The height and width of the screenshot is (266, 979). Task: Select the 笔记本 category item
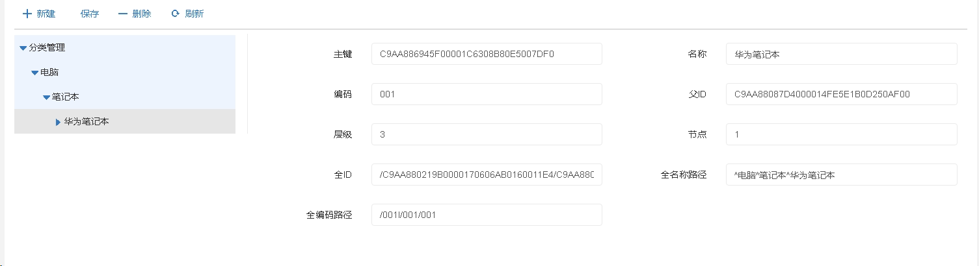(66, 97)
